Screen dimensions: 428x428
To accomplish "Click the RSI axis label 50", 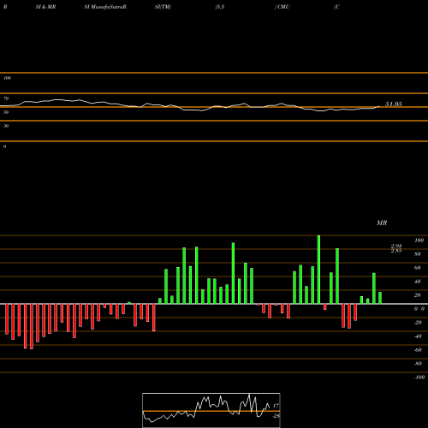I will tap(6, 112).
